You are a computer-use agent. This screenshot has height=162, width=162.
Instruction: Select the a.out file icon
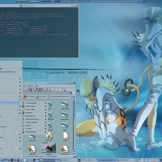66,136
